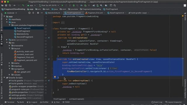
Task: Open the Profiler tool window button
Action: pos(44,102)
